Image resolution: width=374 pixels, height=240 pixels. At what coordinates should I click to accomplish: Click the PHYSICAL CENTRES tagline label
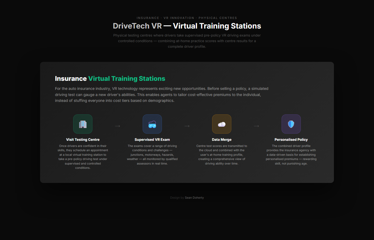click(218, 18)
